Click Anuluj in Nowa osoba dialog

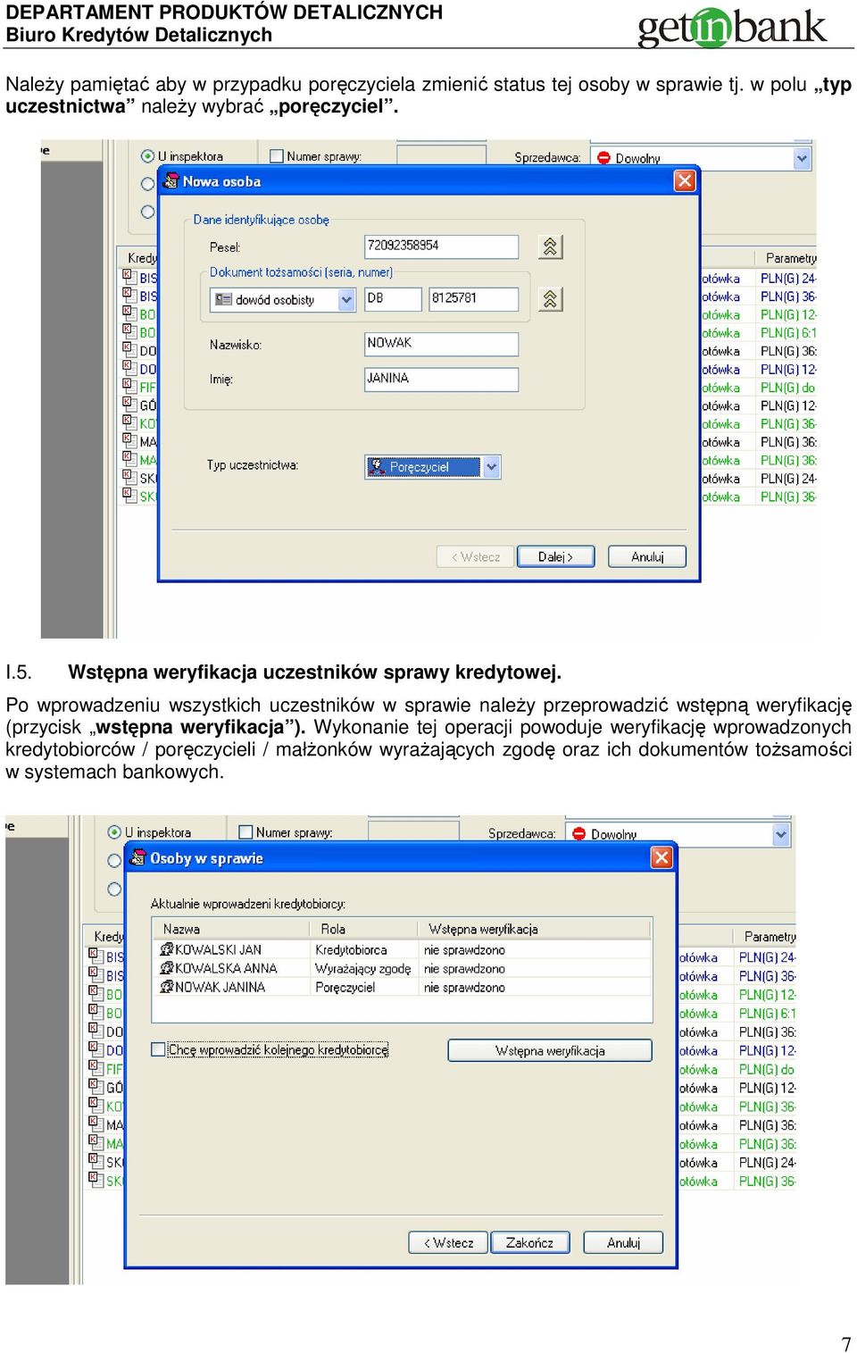(x=647, y=556)
